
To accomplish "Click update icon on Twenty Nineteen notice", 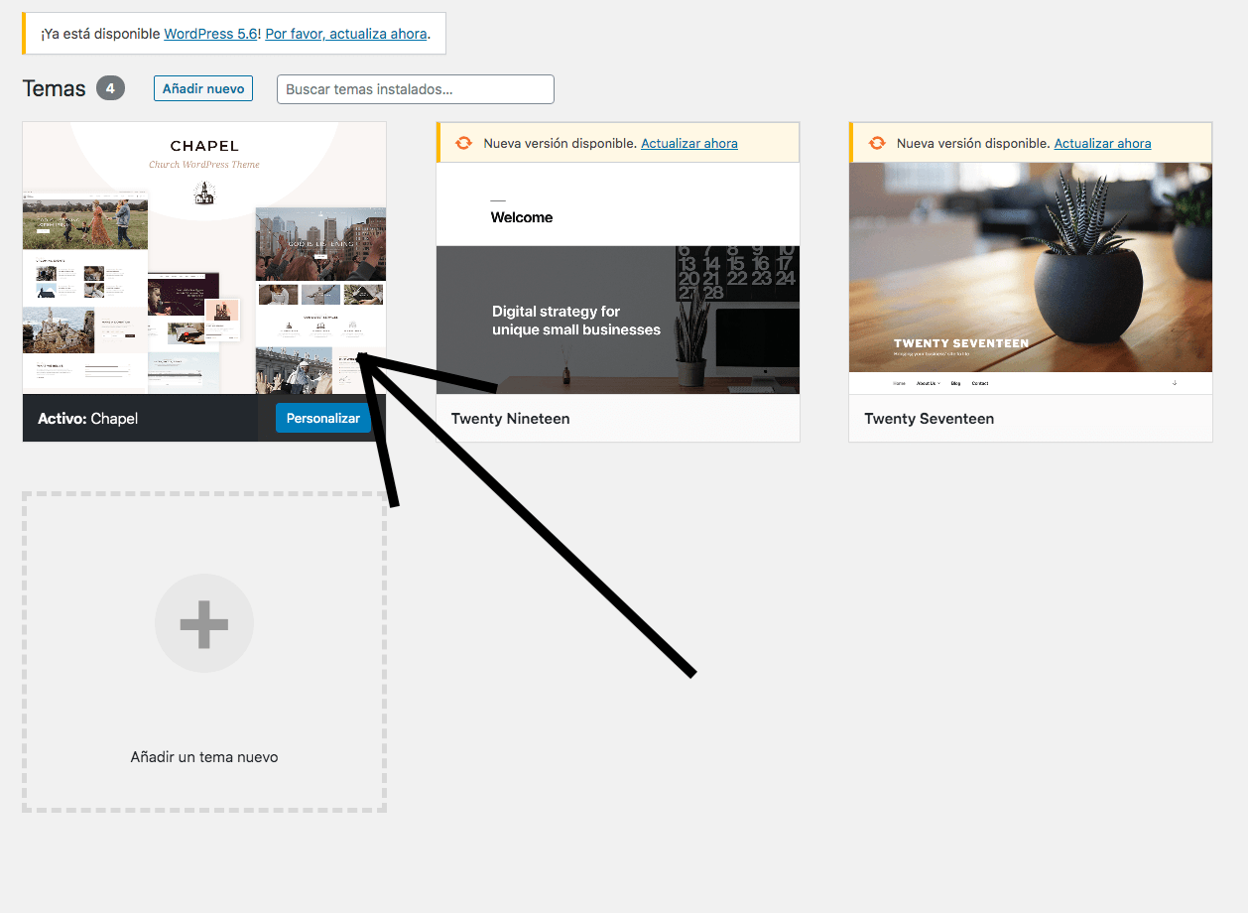I will pos(463,143).
